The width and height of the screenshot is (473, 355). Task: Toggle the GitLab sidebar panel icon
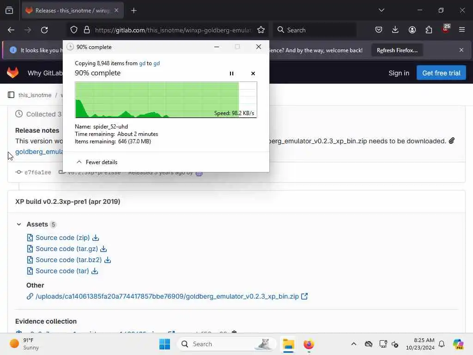click(x=11, y=95)
